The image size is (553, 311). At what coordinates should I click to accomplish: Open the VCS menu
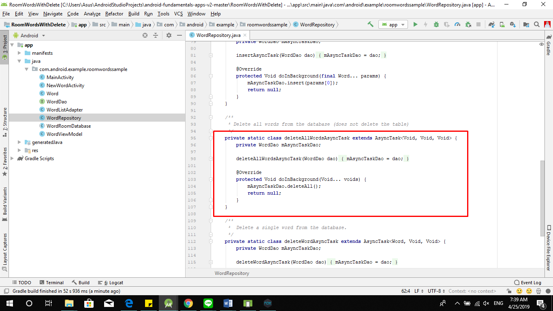click(178, 13)
